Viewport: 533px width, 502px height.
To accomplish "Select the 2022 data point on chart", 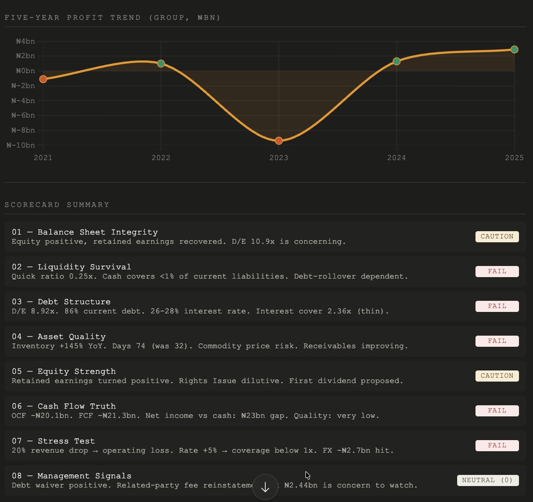I will tap(161, 64).
